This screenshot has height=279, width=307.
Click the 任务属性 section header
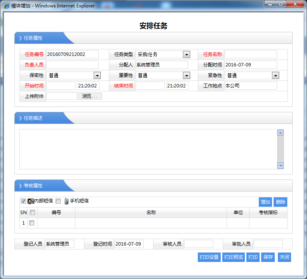coord(33,38)
